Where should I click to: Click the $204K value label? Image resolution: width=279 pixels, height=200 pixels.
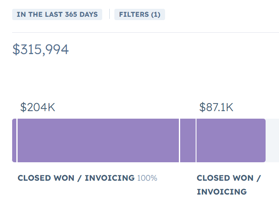(38, 107)
